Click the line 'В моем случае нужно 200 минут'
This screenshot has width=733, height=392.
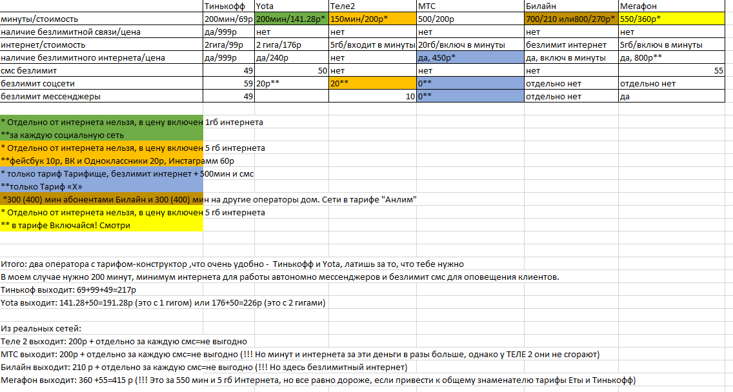279,277
